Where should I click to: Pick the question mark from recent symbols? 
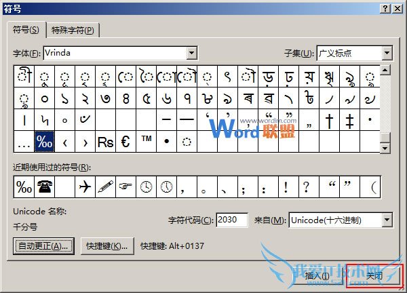(309, 187)
